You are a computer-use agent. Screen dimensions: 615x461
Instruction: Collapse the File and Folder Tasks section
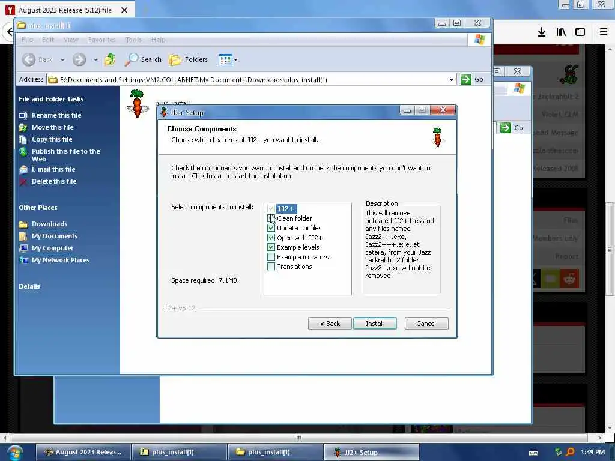point(52,99)
